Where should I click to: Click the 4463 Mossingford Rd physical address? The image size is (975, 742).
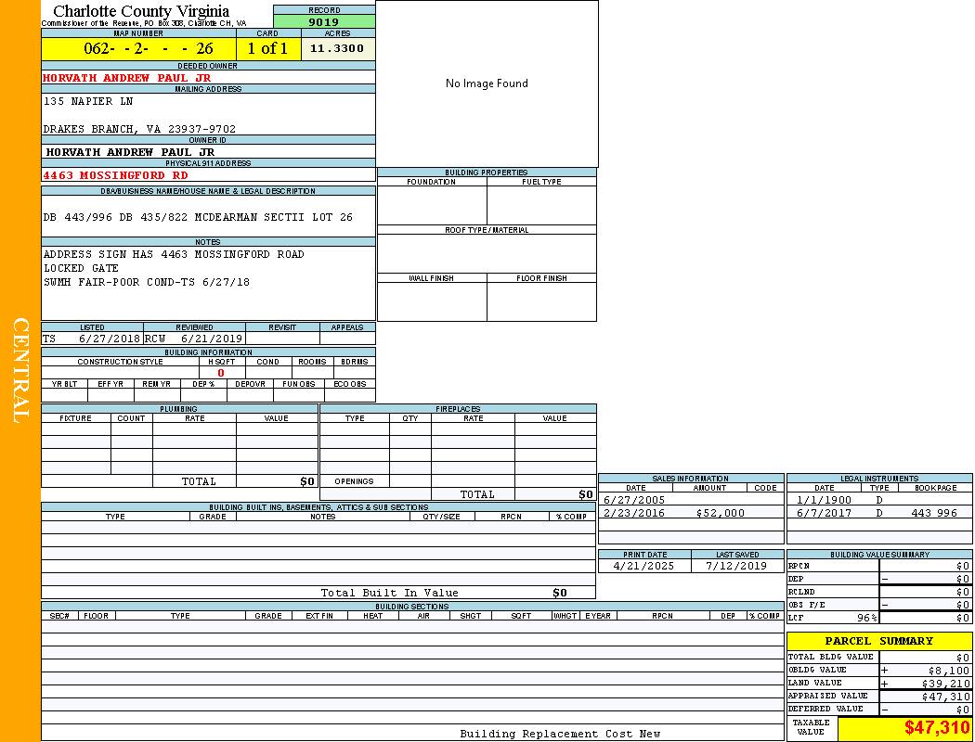coord(115,175)
